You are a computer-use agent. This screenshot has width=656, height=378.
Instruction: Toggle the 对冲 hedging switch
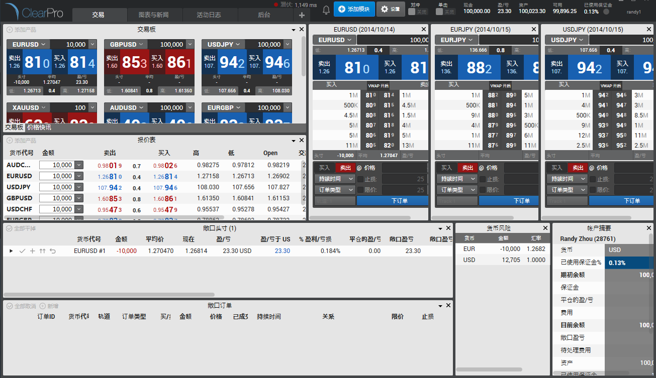pyautogui.click(x=418, y=12)
